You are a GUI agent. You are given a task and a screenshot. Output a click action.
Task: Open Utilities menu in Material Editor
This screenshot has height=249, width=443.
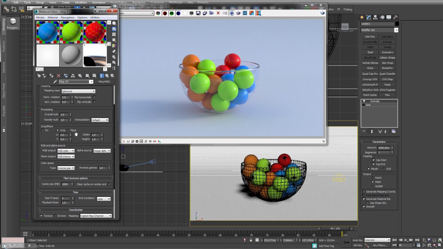[95, 17]
